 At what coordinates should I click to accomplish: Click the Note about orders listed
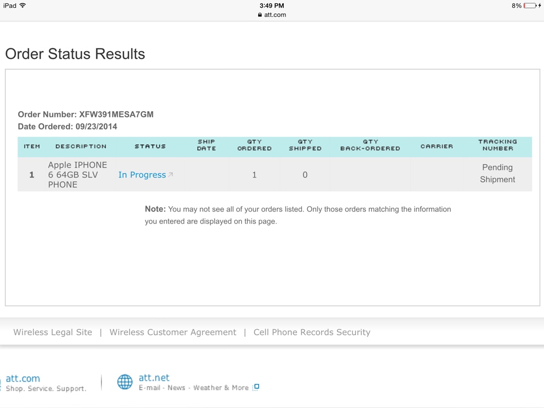point(298,215)
